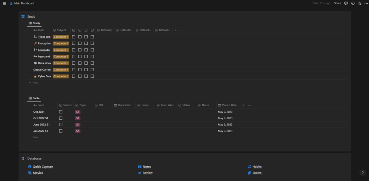The height and width of the screenshot is (181, 369).
Task: Check the fourth checkbox in Cyber Security row
Action: point(92,76)
